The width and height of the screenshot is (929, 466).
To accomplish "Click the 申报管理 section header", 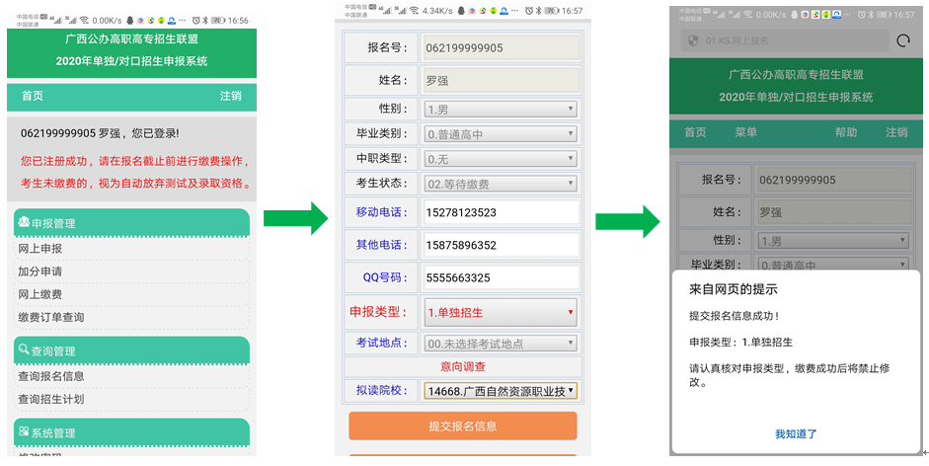I will (x=131, y=223).
